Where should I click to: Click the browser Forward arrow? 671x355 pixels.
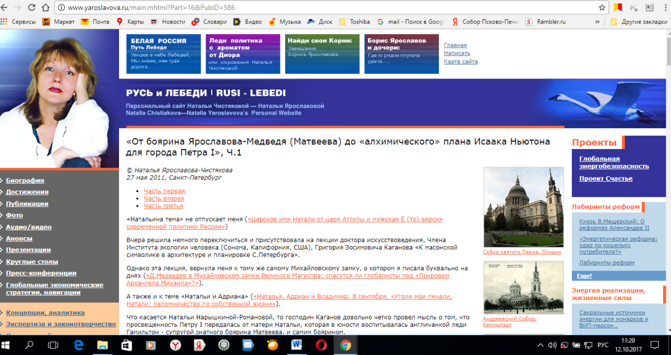coord(19,8)
